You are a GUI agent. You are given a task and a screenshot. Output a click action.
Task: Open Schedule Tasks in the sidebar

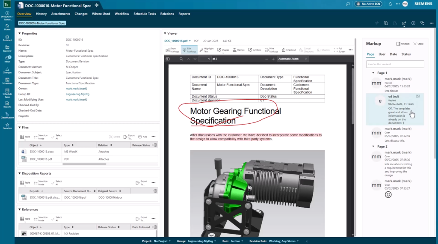[7, 92]
